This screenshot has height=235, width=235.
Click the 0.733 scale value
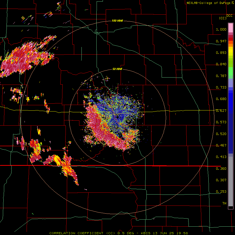coord(221,87)
